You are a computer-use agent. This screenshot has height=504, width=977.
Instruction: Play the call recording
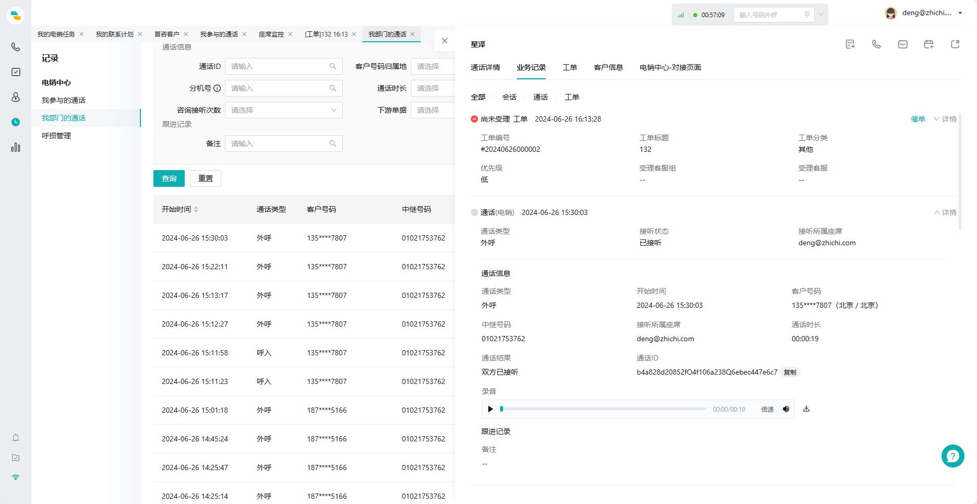click(x=490, y=409)
